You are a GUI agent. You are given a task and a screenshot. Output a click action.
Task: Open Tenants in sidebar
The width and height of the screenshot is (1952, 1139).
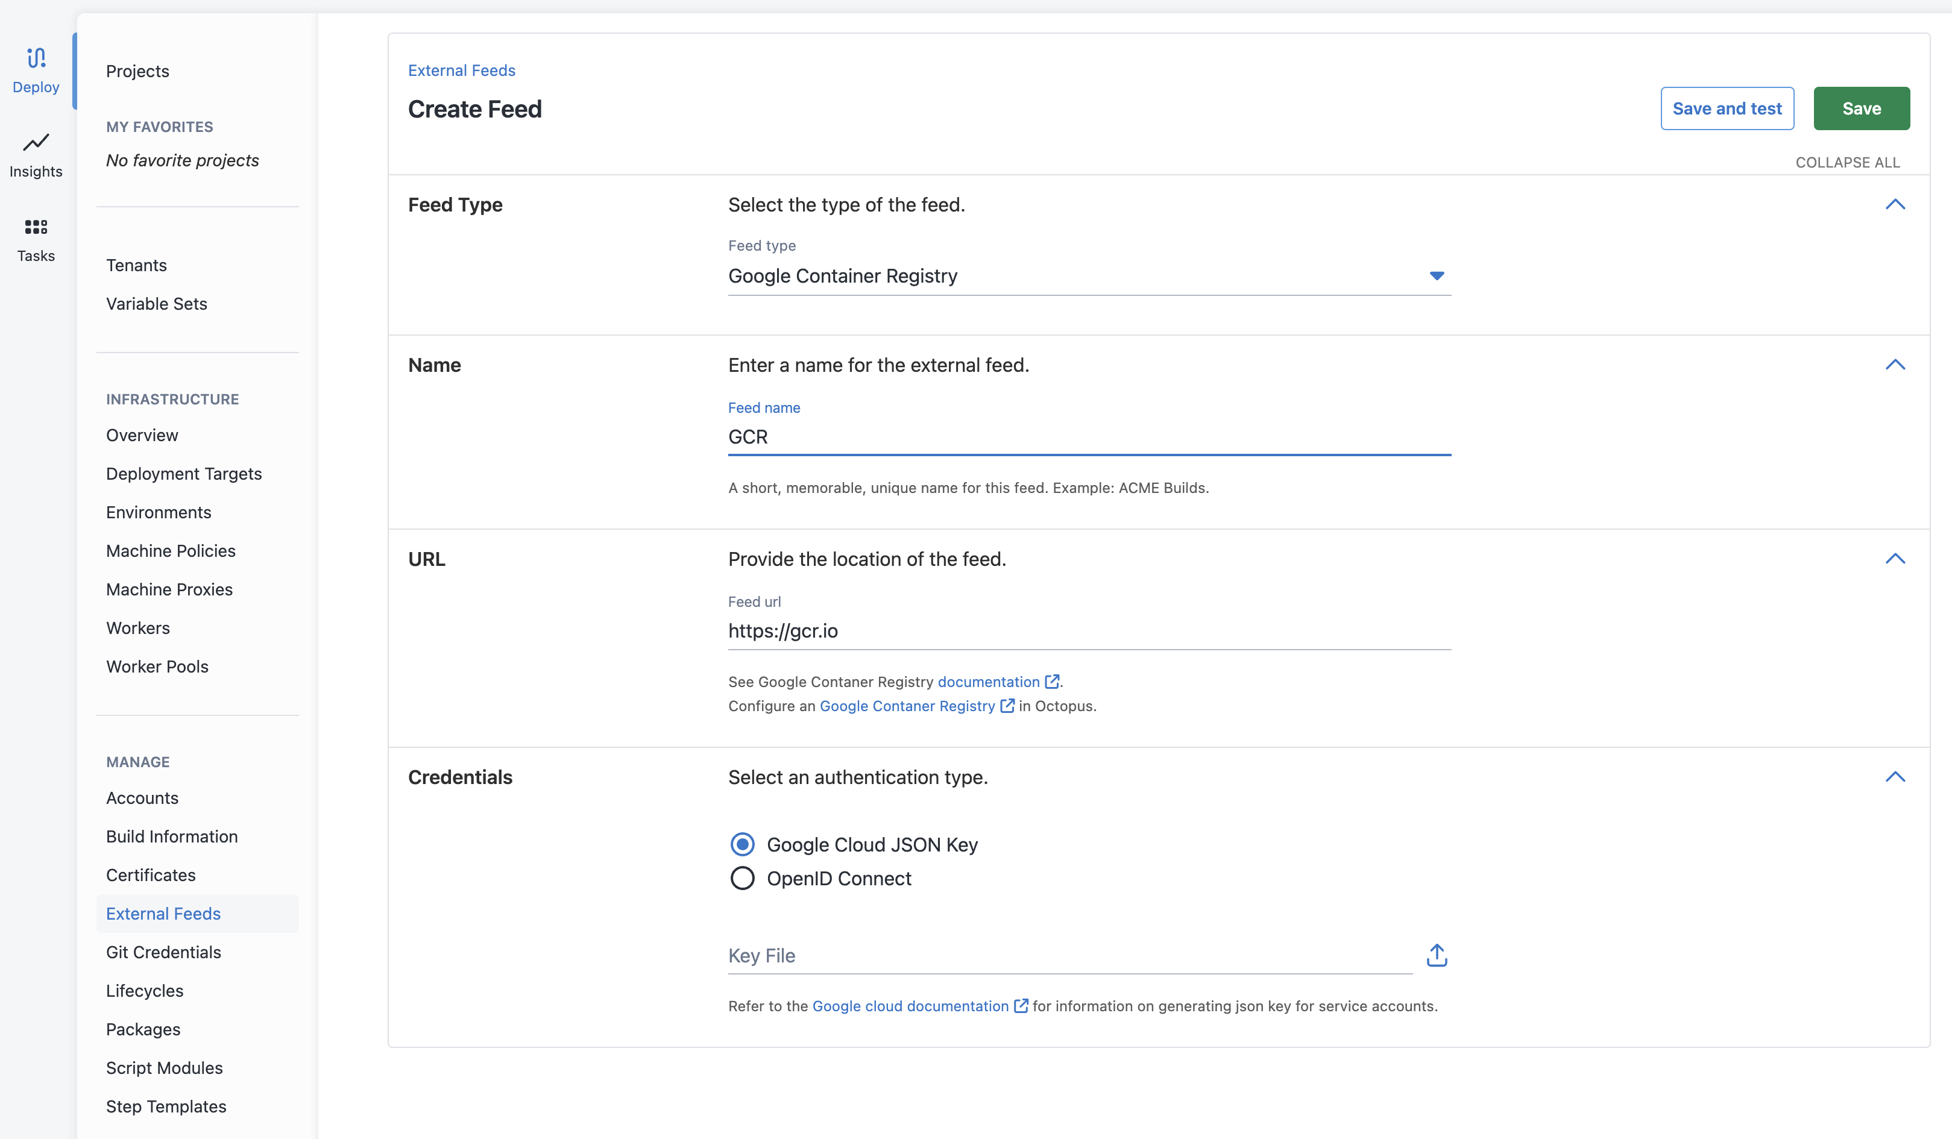tap(136, 265)
